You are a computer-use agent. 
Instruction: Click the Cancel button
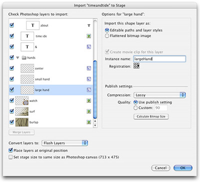pos(160,168)
